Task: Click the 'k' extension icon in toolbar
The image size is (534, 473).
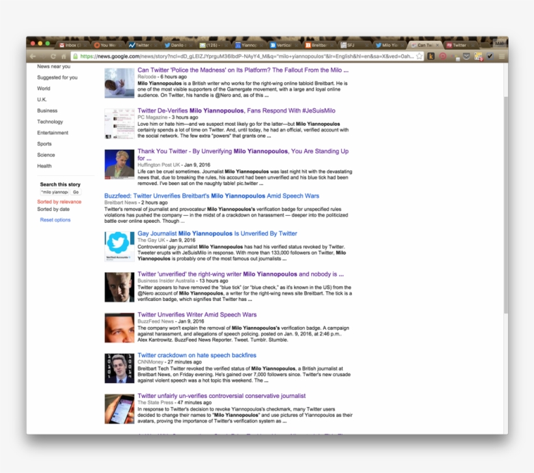Action: pos(430,57)
